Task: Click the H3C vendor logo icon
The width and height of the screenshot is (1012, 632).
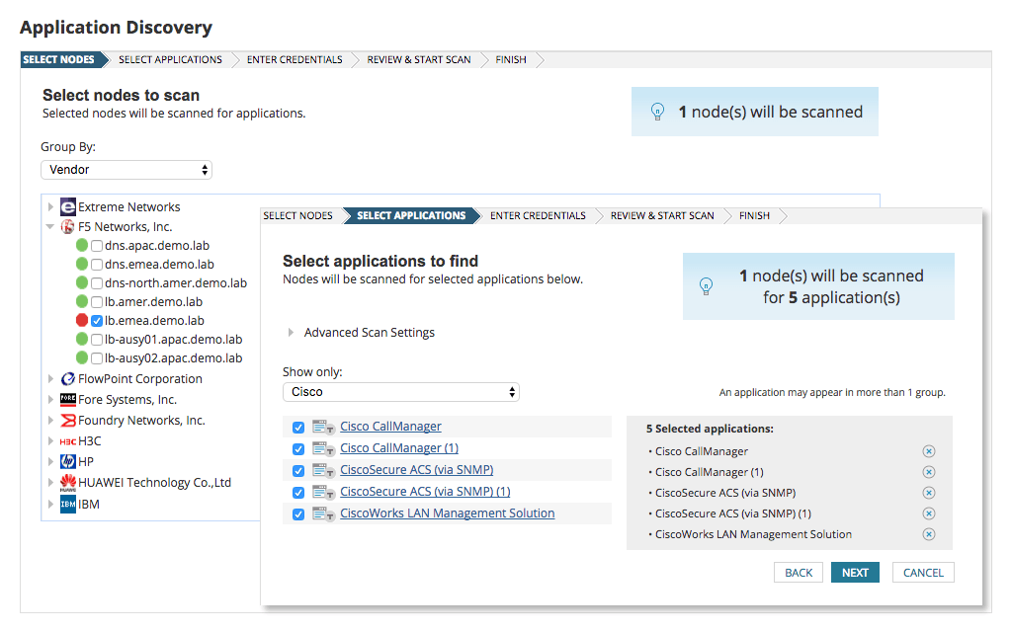Action: point(65,440)
